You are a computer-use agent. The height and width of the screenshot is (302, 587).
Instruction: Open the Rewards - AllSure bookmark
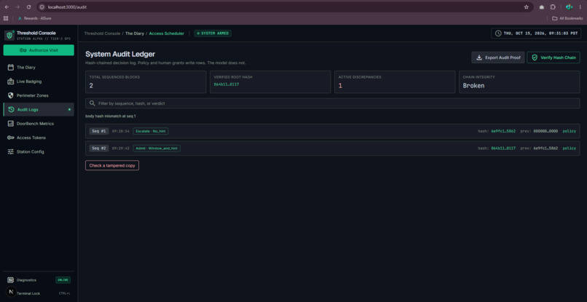coord(34,18)
